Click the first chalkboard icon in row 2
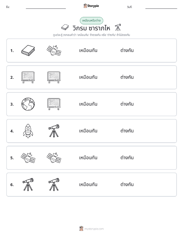Screen dimensions: 183x236 click(28, 77)
